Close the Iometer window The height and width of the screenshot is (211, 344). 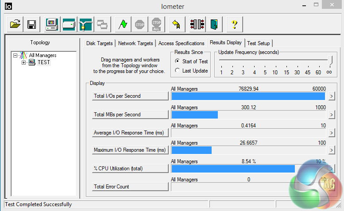click(x=332, y=4)
